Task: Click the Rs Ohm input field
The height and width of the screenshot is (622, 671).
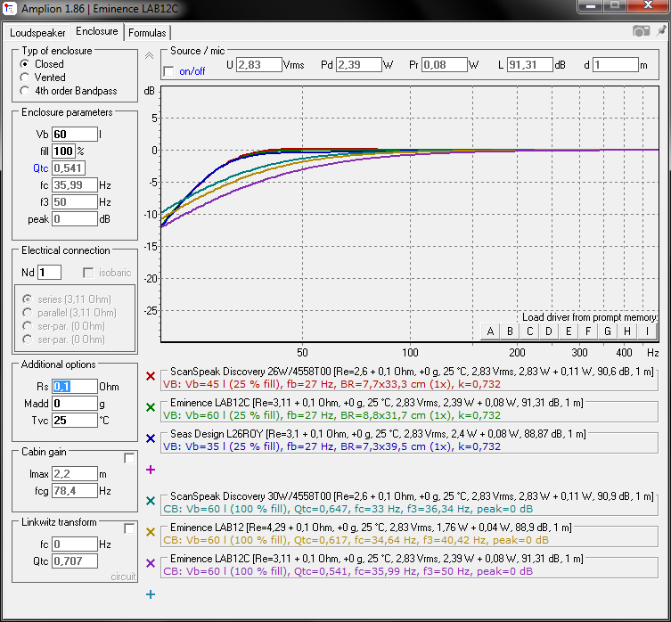Action: tap(75, 387)
